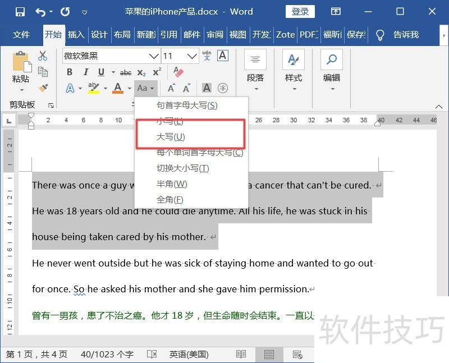This screenshot has width=449, height=363.
Task: Choose 全角(F) full-width option
Action: 191,200
